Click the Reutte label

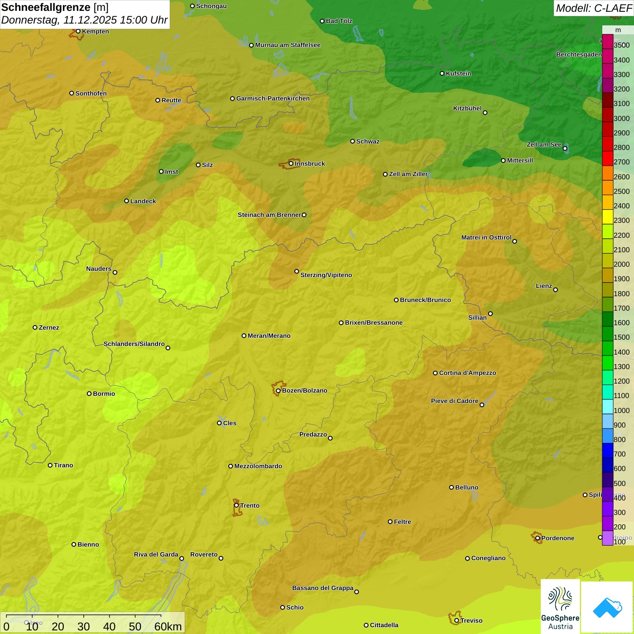click(x=171, y=100)
